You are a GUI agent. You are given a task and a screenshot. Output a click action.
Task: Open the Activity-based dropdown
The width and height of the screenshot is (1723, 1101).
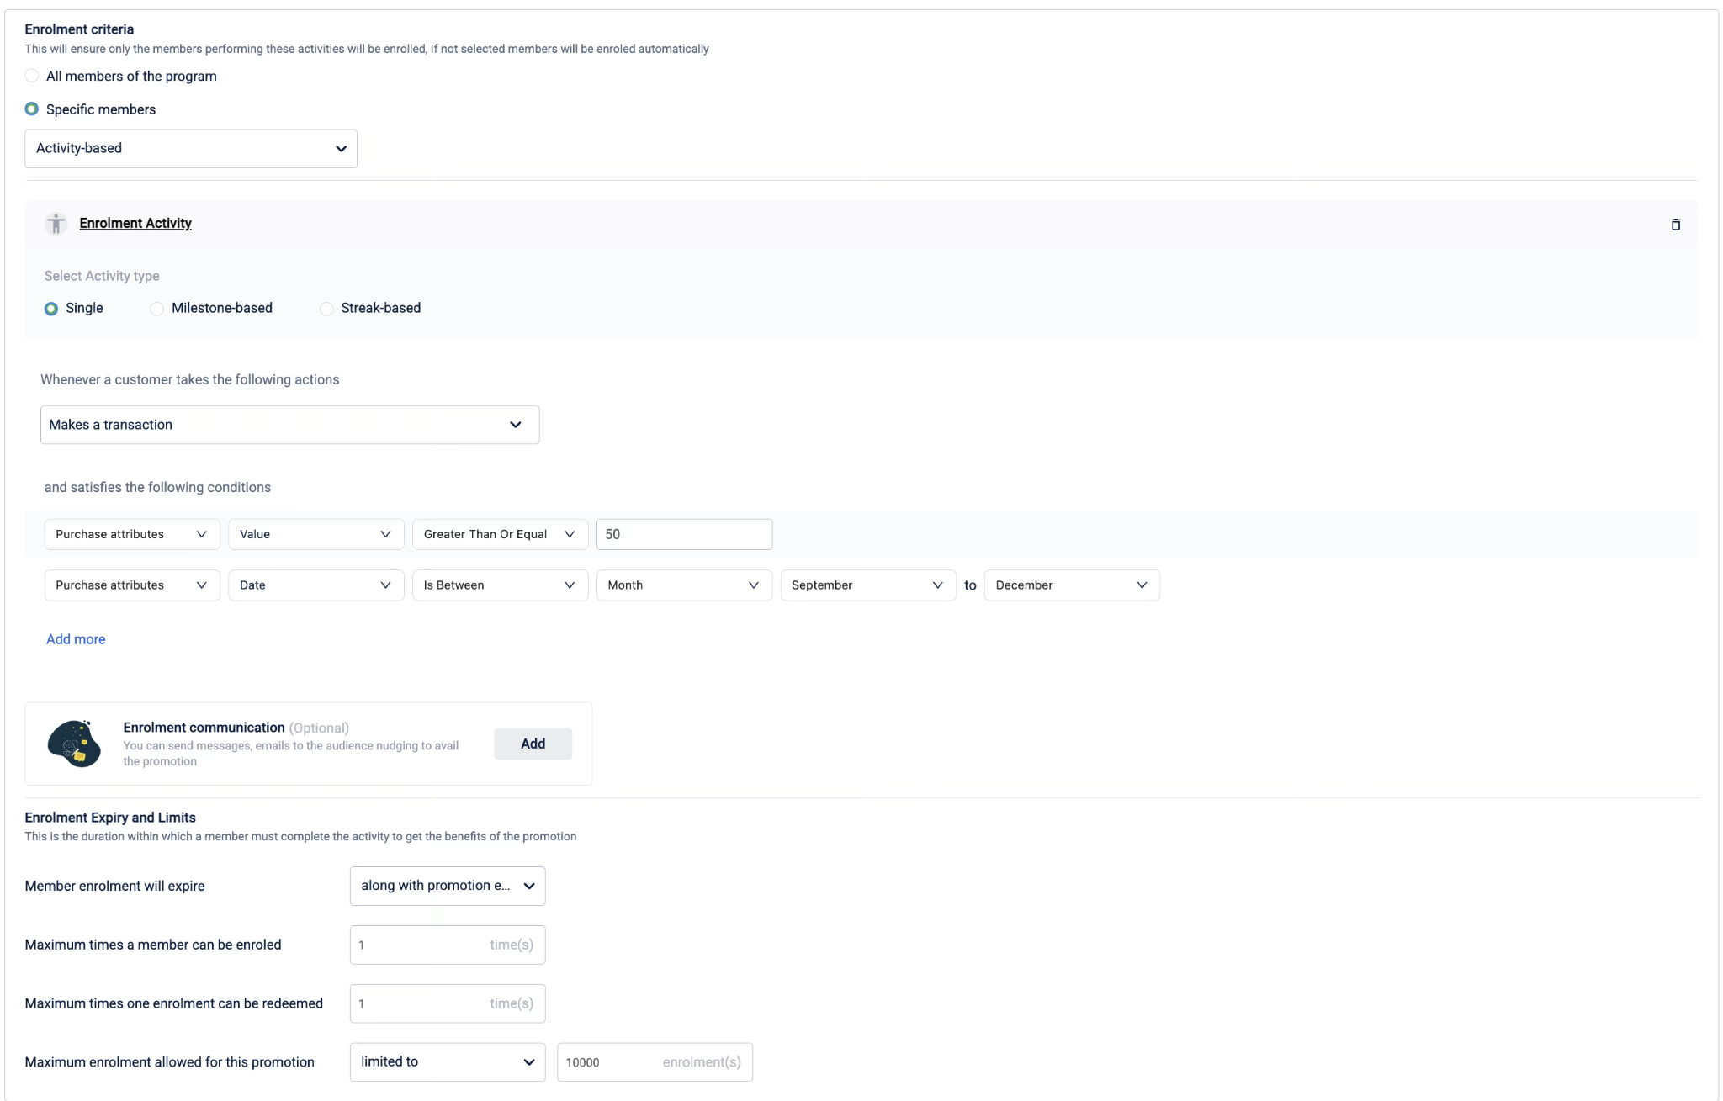pyautogui.click(x=191, y=149)
